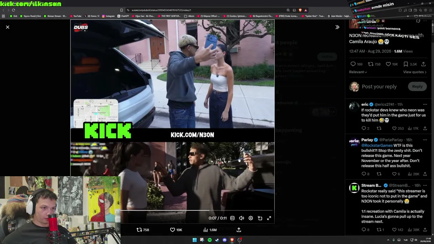
Task: Share the video from the bar below it
Action: pyautogui.click(x=239, y=230)
